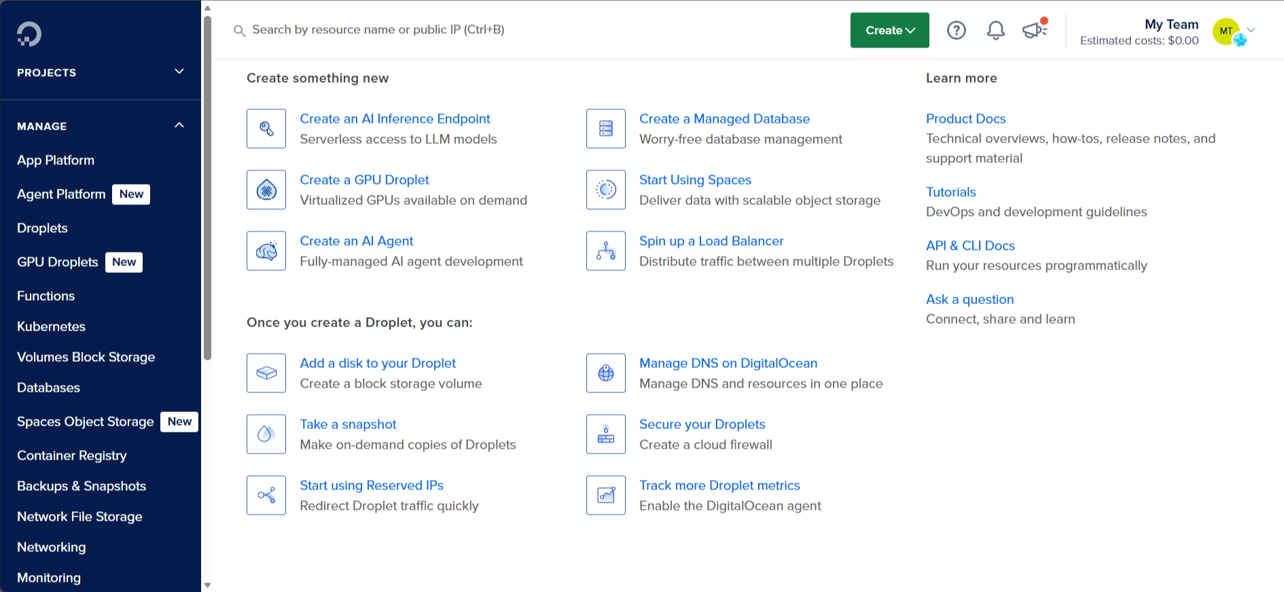Image resolution: width=1284 pixels, height=592 pixels.
Task: Open GPU Droplets in sidebar
Action: coord(58,262)
